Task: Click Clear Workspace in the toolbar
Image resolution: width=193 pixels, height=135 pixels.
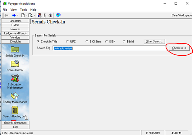Action: (181, 15)
